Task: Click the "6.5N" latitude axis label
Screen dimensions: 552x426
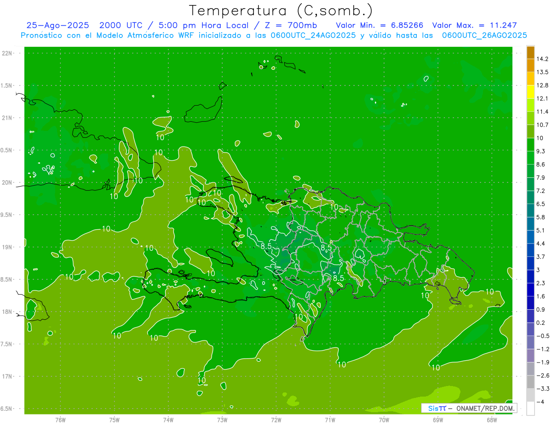Action: pos(6,409)
